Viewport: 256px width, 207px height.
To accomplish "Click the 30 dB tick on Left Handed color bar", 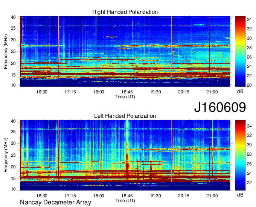I will click(x=249, y=145).
